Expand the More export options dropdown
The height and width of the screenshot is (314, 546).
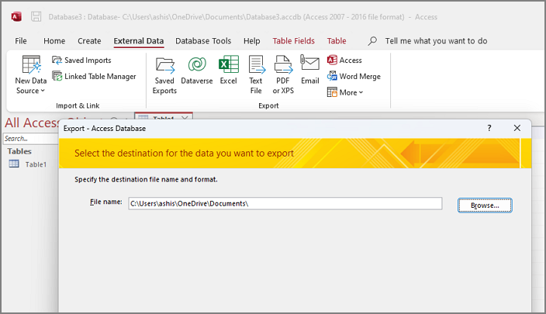[x=345, y=92]
